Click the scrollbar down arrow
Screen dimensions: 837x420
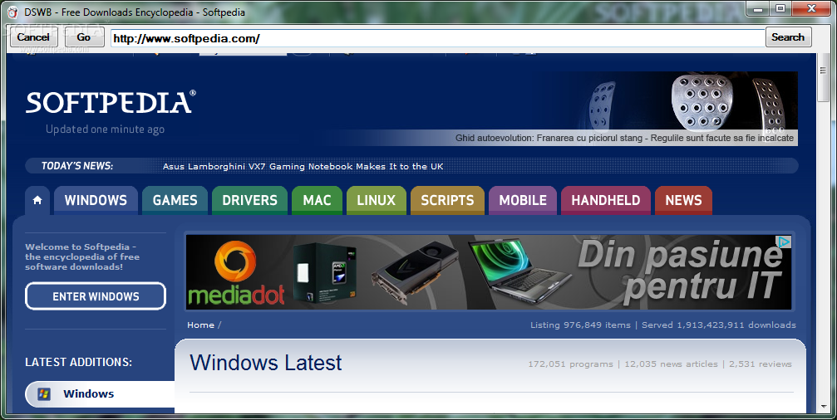coord(823,408)
